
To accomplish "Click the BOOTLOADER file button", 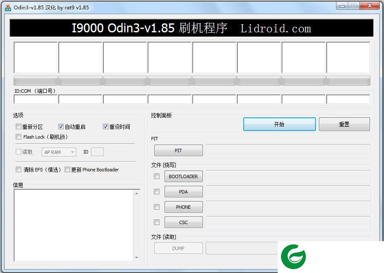I will pos(184,176).
